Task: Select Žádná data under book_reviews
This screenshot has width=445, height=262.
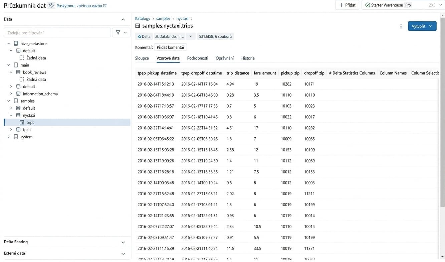Action: pos(36,80)
